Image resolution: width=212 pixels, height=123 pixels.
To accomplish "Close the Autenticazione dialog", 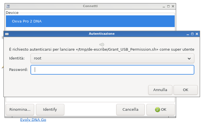I will [197, 34].
